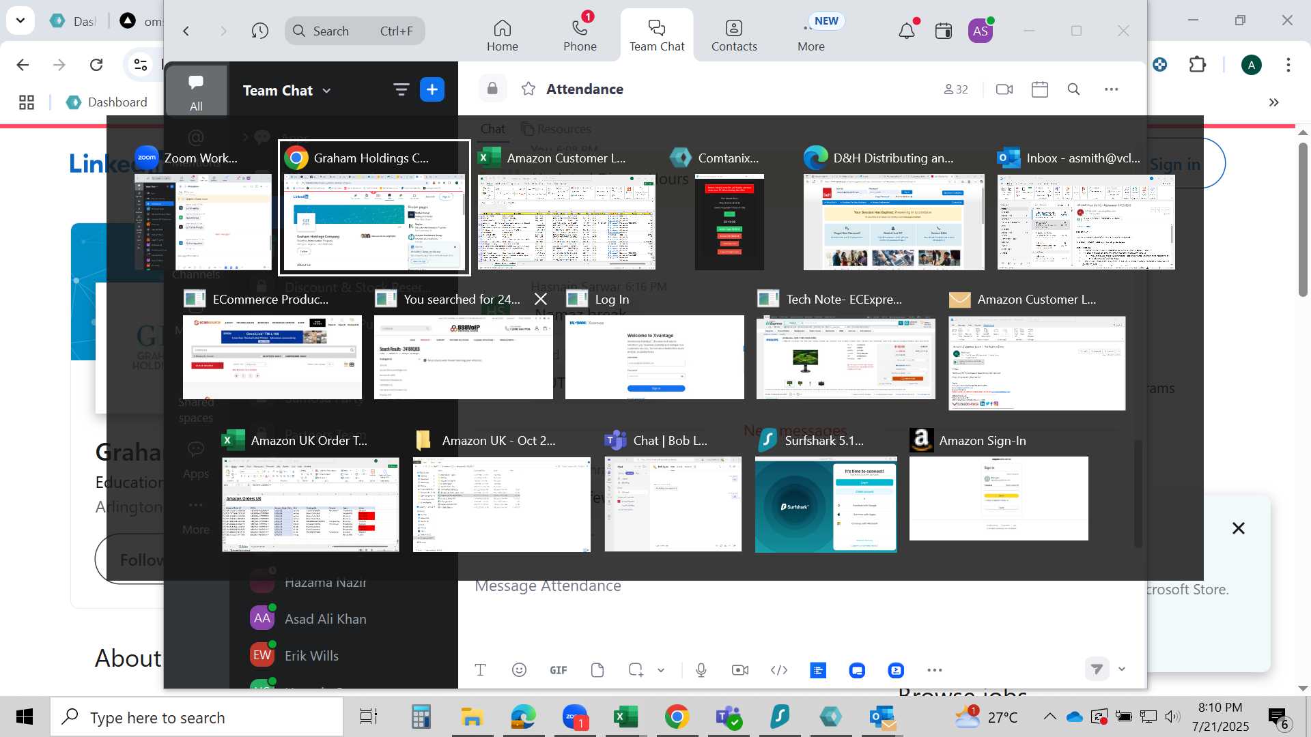Select Zoom Workplace window thumbnail

(x=203, y=222)
